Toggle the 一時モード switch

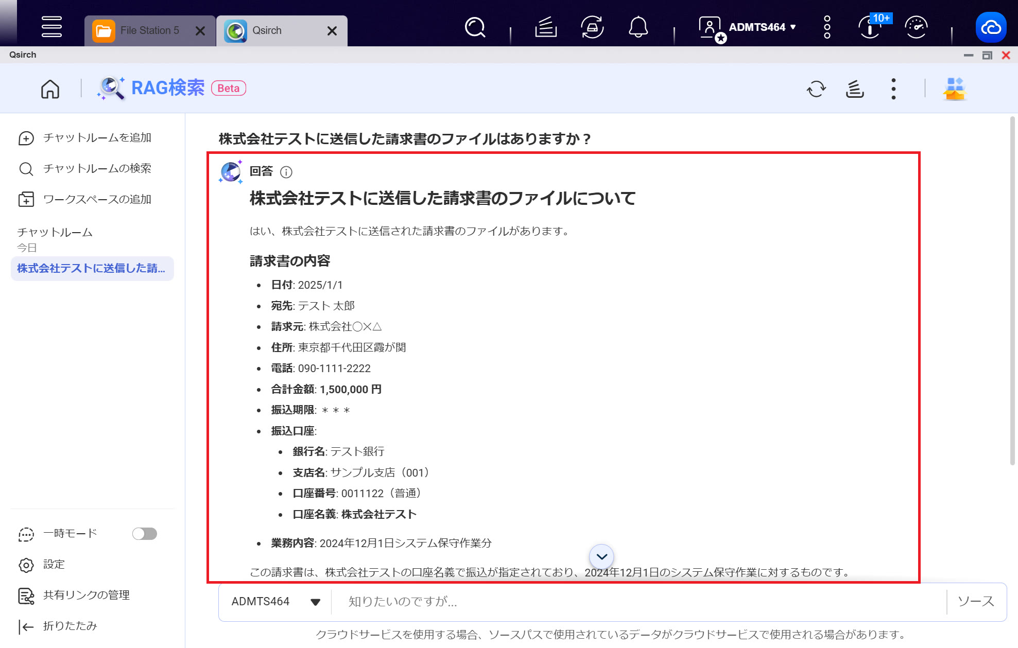[144, 534]
